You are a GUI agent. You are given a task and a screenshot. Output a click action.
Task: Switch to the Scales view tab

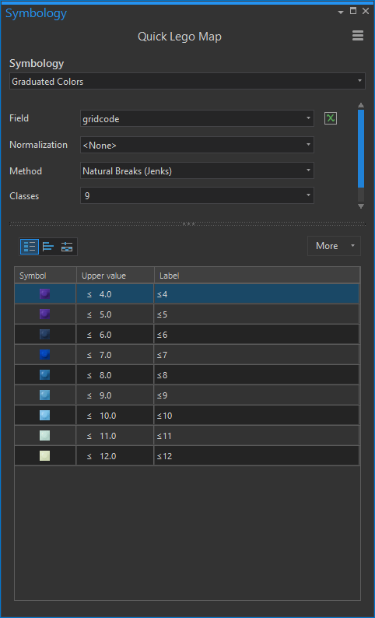tap(67, 247)
